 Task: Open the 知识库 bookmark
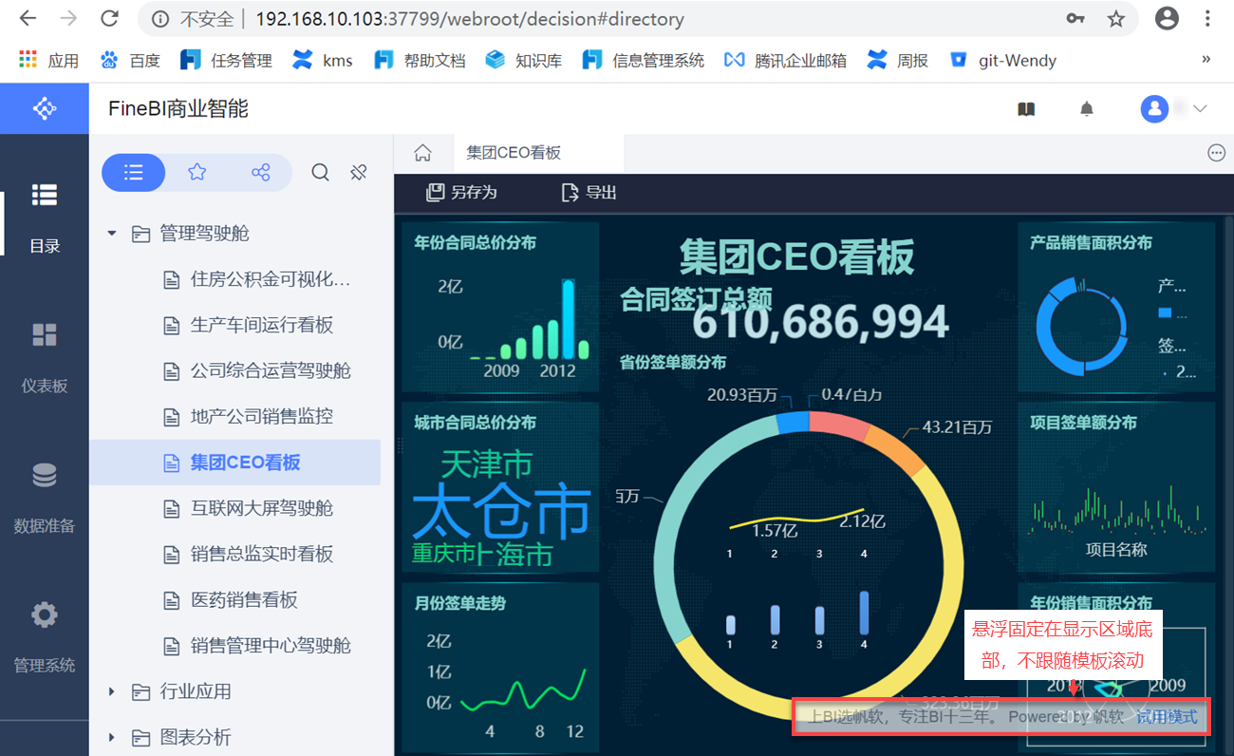(x=523, y=60)
